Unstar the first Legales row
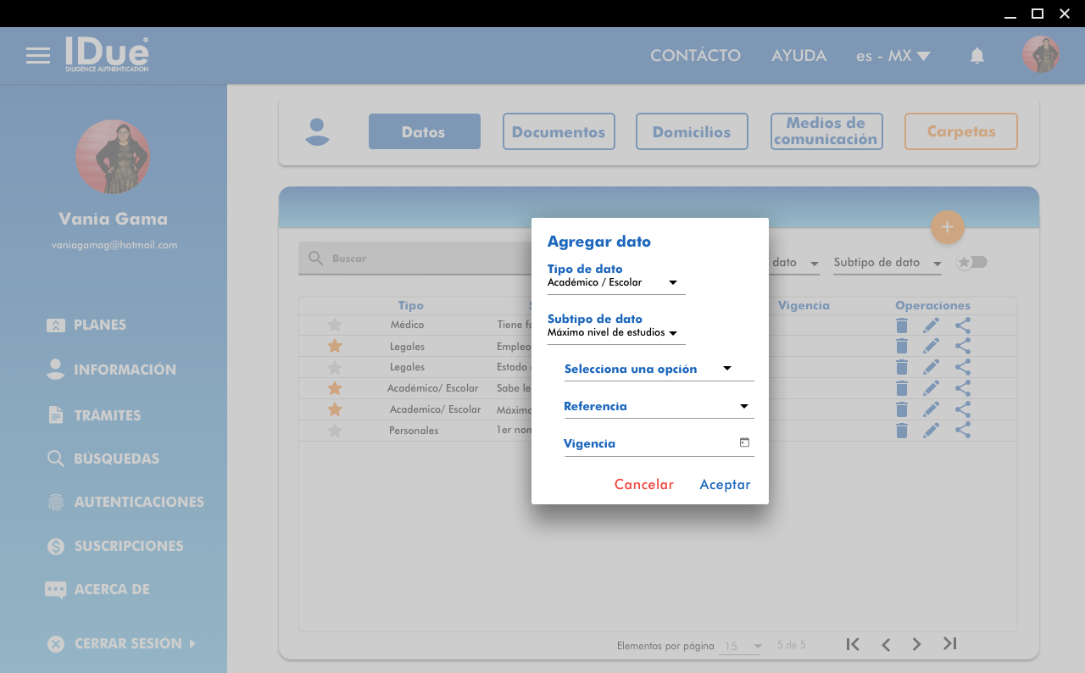The height and width of the screenshot is (673, 1085). coord(335,346)
